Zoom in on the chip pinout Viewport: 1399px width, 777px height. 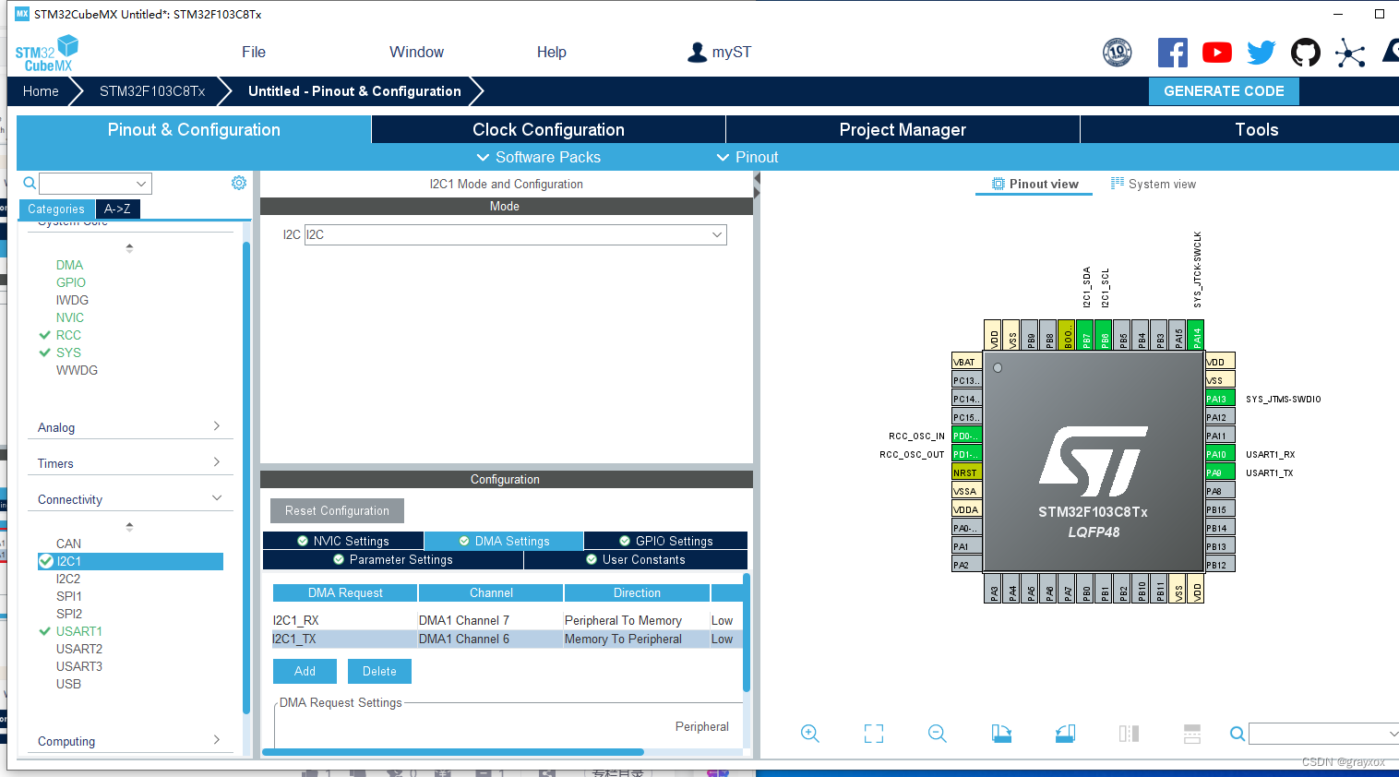(810, 734)
